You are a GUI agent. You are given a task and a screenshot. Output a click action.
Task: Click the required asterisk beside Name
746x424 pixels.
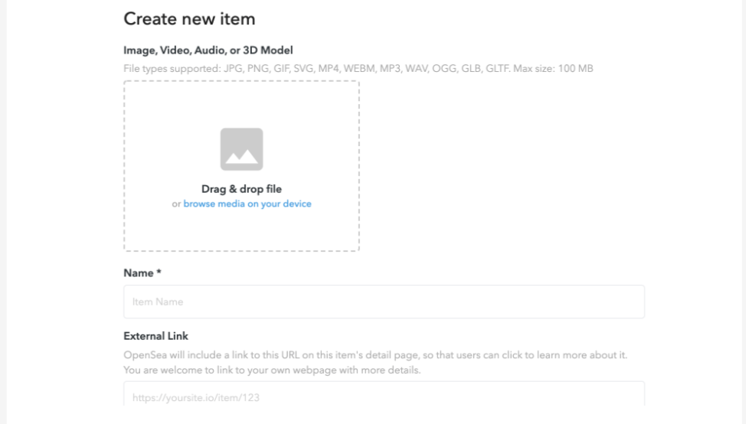pos(159,272)
